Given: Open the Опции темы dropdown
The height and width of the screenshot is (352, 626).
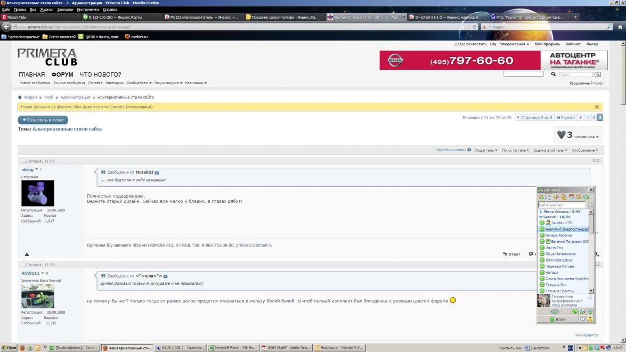Looking at the screenshot, I should pyautogui.click(x=485, y=150).
